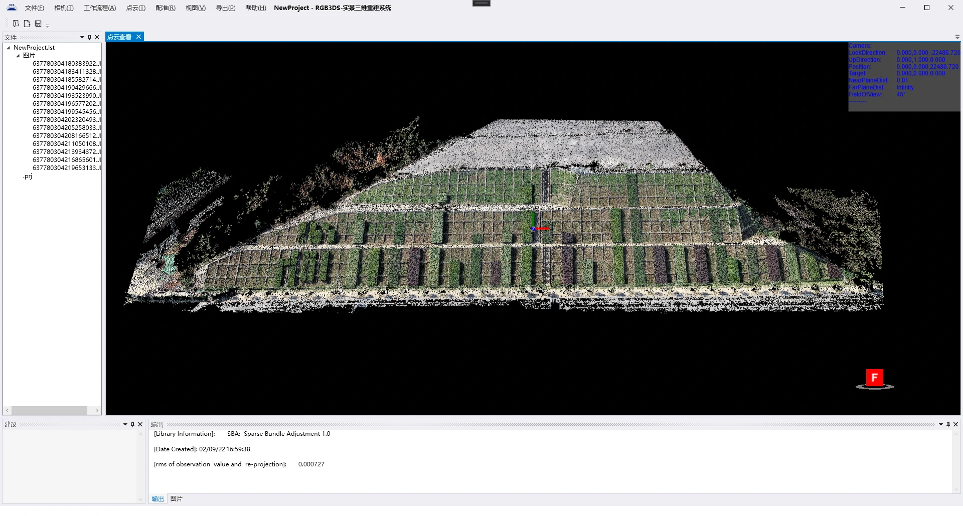Open the 工作流程(A) menu
The width and height of the screenshot is (963, 516).
(x=100, y=8)
